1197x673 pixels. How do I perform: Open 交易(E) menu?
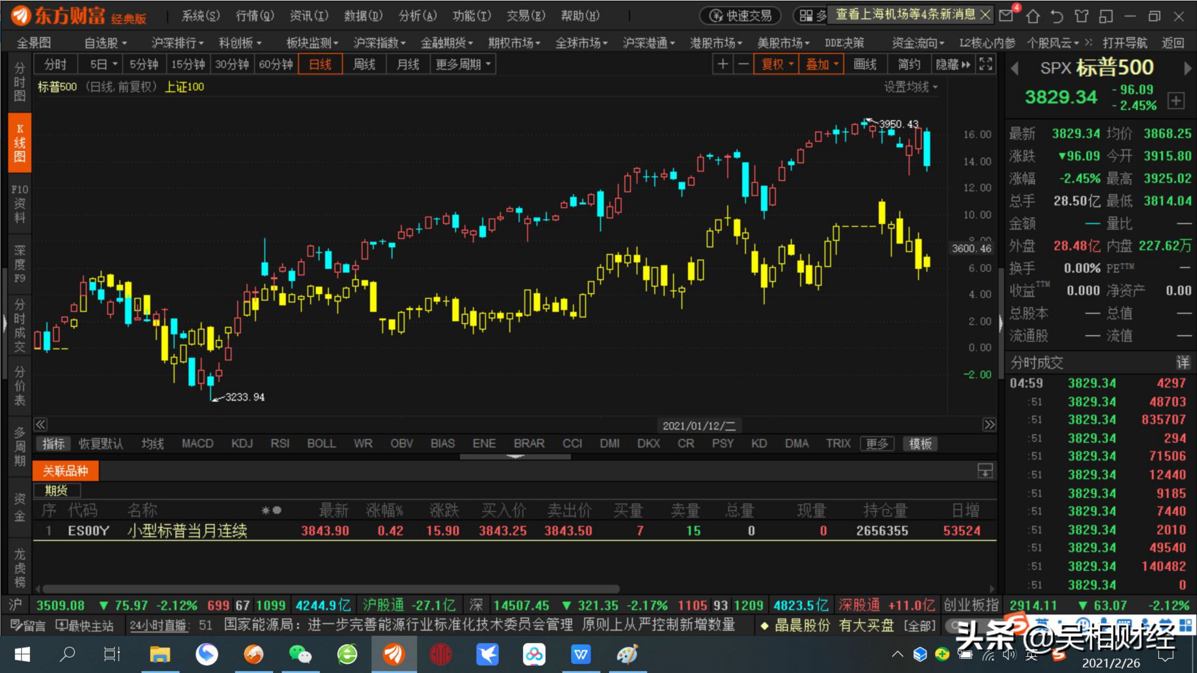[526, 16]
